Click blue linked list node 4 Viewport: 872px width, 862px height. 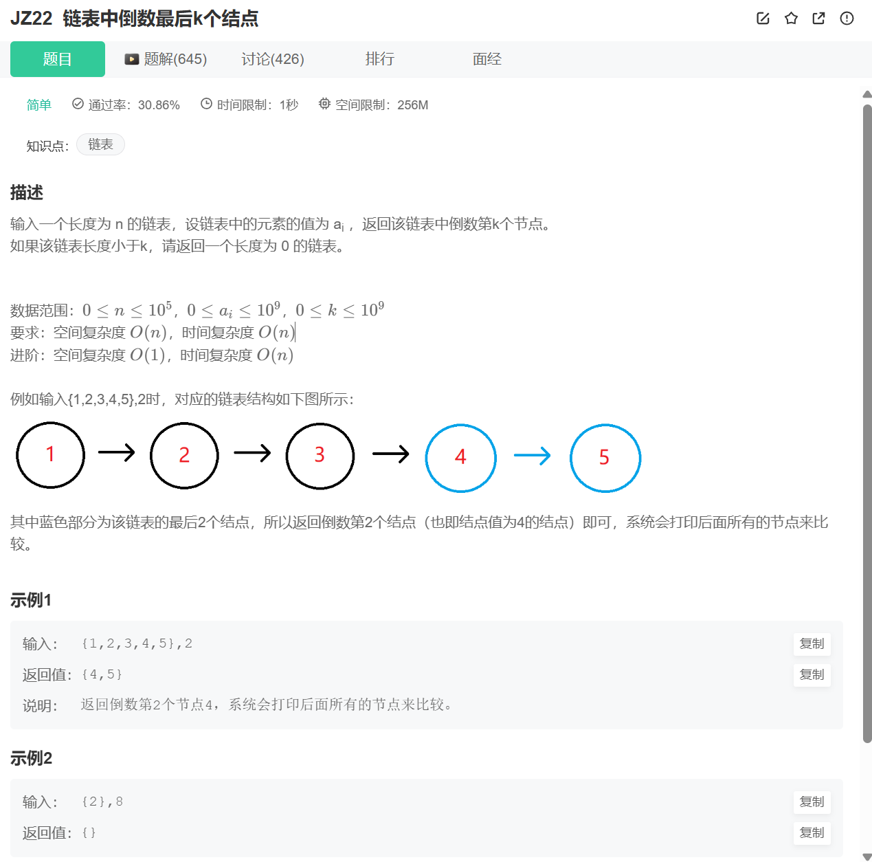[460, 458]
